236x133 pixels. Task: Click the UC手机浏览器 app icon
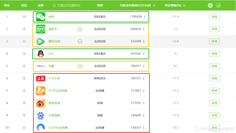pos(41,91)
